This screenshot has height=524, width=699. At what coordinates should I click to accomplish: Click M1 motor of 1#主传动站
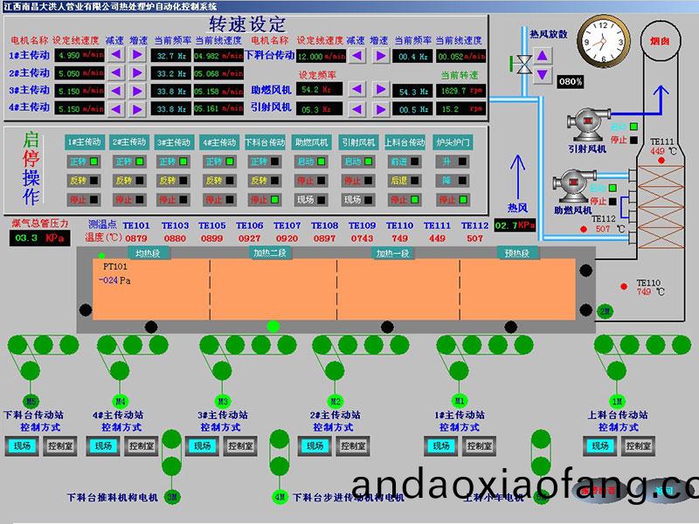[x=460, y=401]
